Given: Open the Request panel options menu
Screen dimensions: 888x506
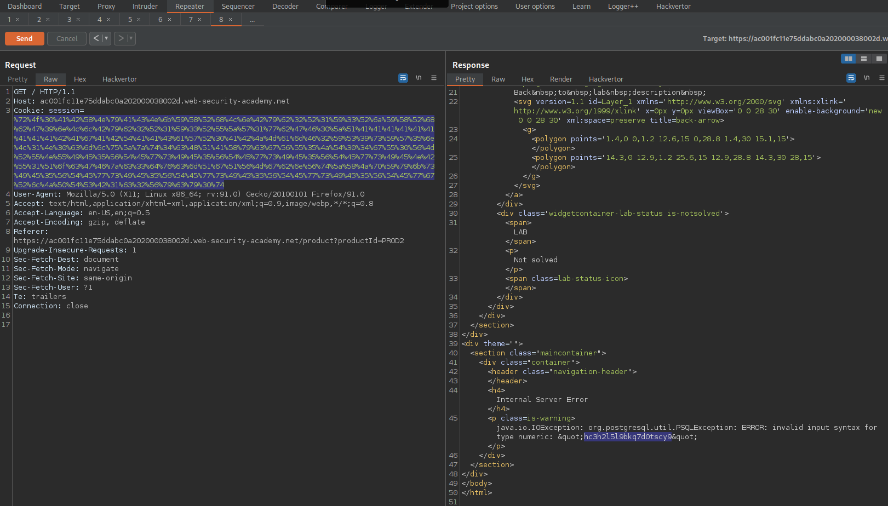Looking at the screenshot, I should [434, 78].
